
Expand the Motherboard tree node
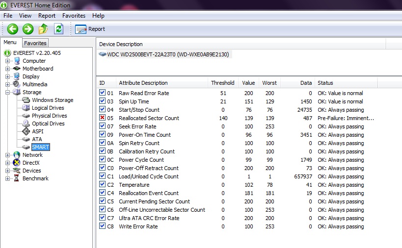pos(7,69)
